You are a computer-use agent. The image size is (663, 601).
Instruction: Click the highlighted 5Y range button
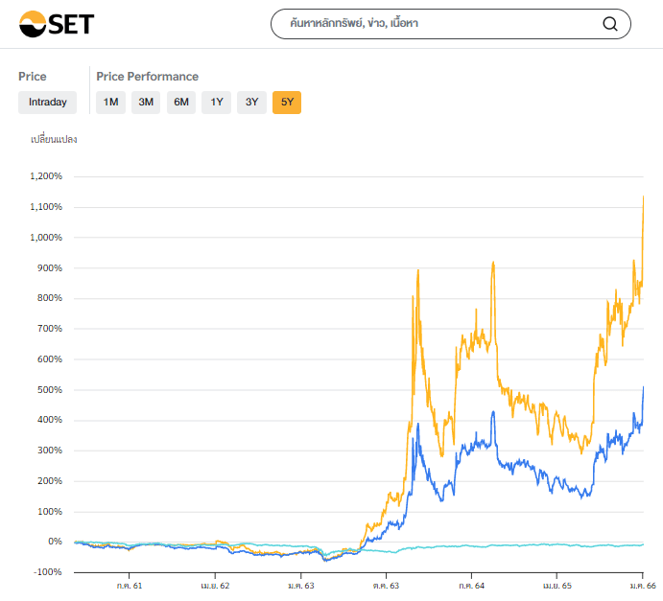287,102
